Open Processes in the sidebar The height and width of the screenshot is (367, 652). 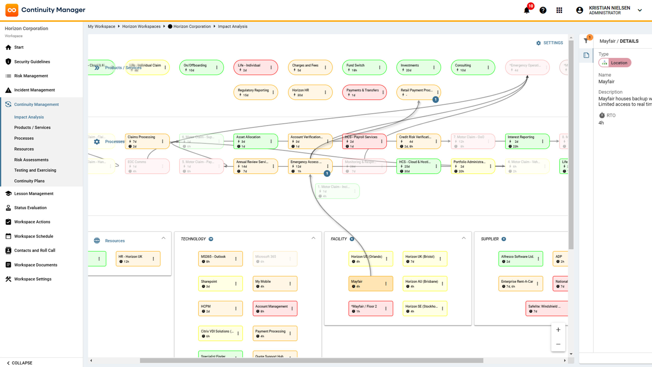click(24, 138)
